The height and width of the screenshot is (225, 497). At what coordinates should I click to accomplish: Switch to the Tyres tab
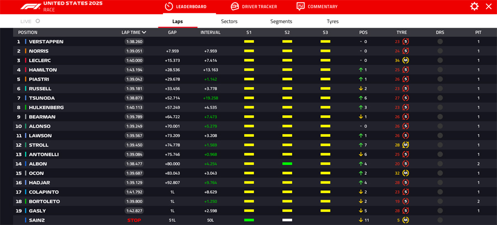tap(332, 22)
